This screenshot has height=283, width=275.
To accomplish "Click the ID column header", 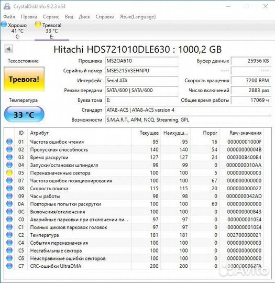I will coord(21,133).
